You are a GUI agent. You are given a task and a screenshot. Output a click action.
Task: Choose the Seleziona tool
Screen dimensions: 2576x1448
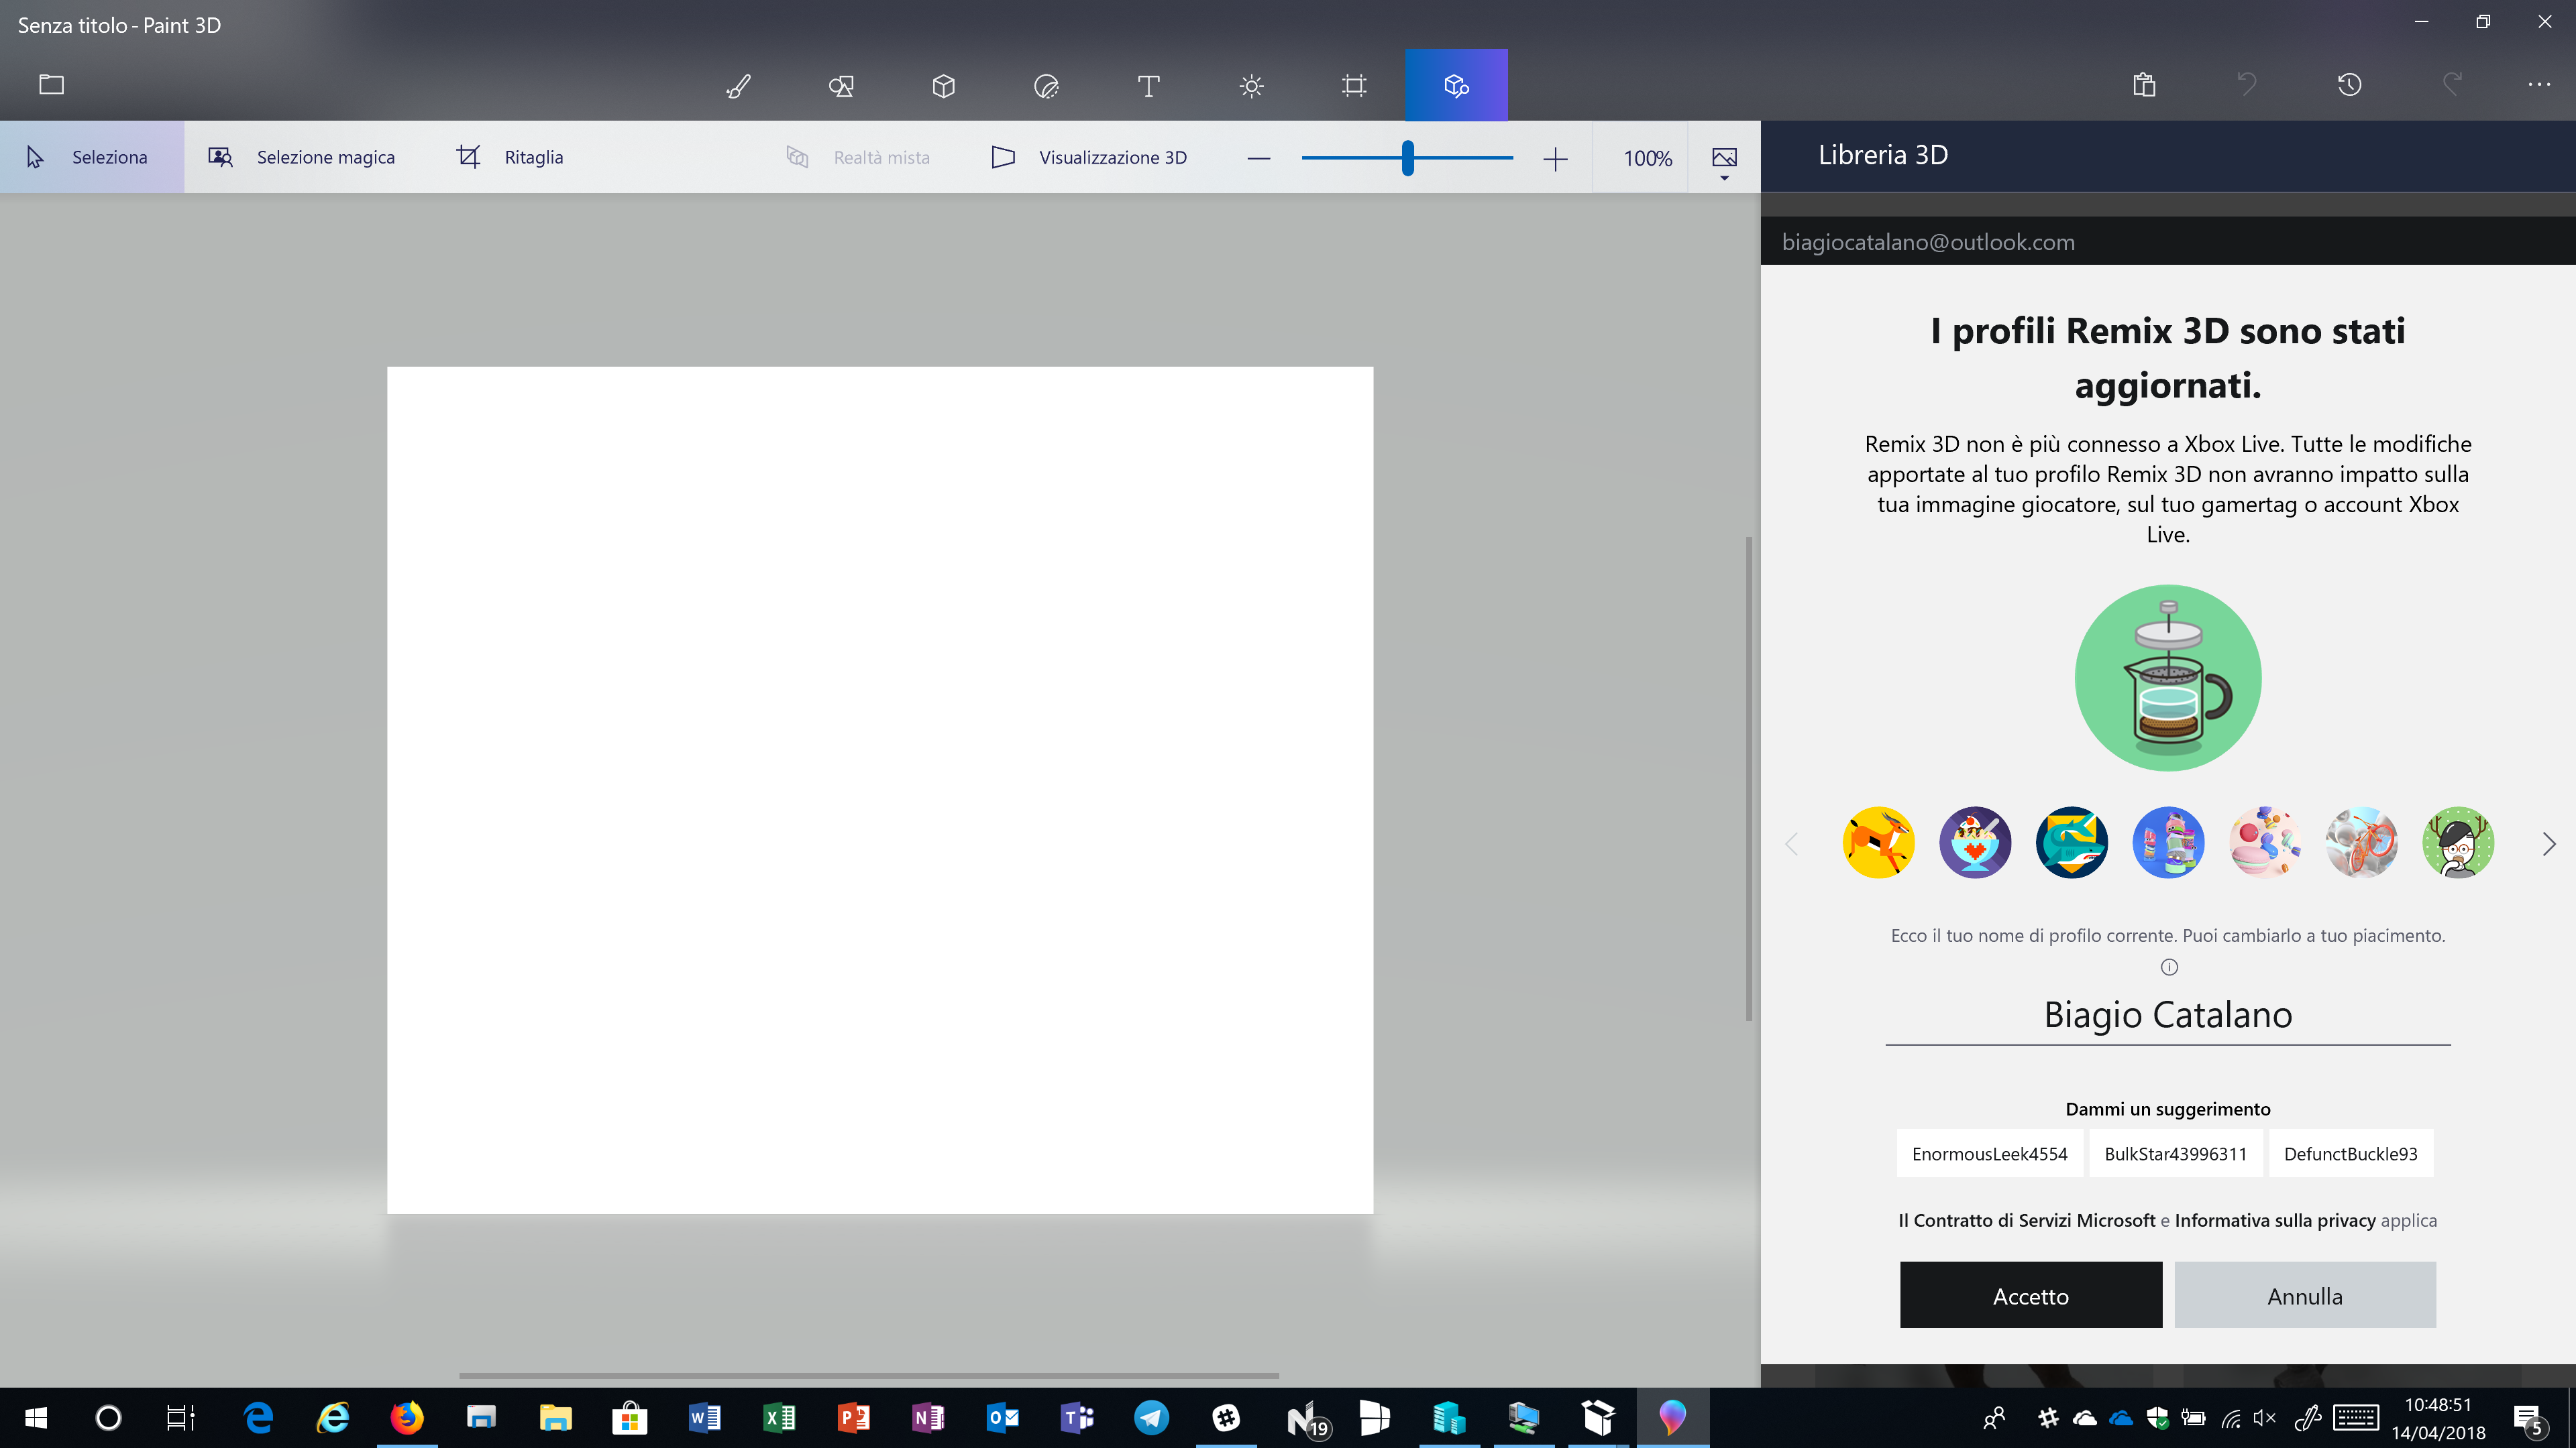click(92, 157)
